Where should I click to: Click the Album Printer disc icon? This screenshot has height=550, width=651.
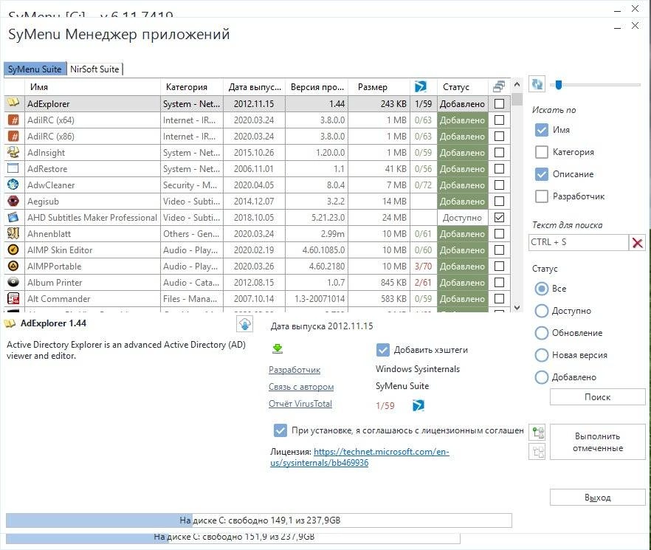[x=13, y=282]
